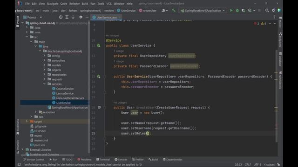The image size is (298, 167).
Task: Open the Refactor menu
Action: [x=74, y=4]
